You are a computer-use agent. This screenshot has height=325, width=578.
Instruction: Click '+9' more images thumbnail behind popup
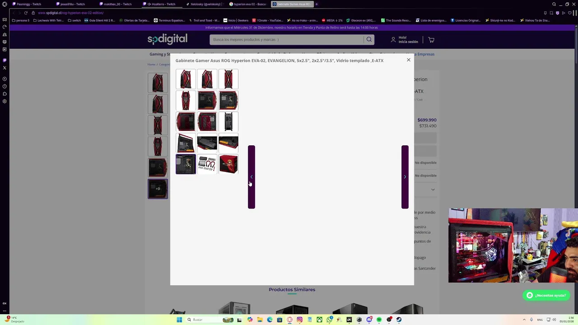pos(158,189)
